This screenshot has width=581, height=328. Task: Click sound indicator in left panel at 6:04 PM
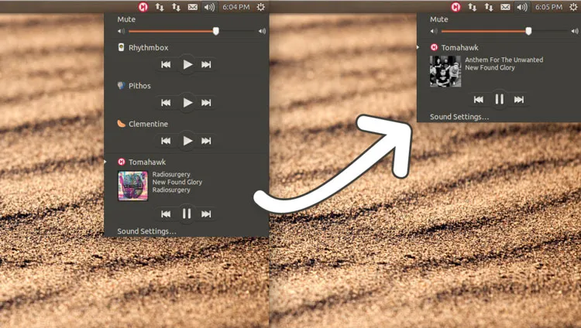(x=209, y=7)
